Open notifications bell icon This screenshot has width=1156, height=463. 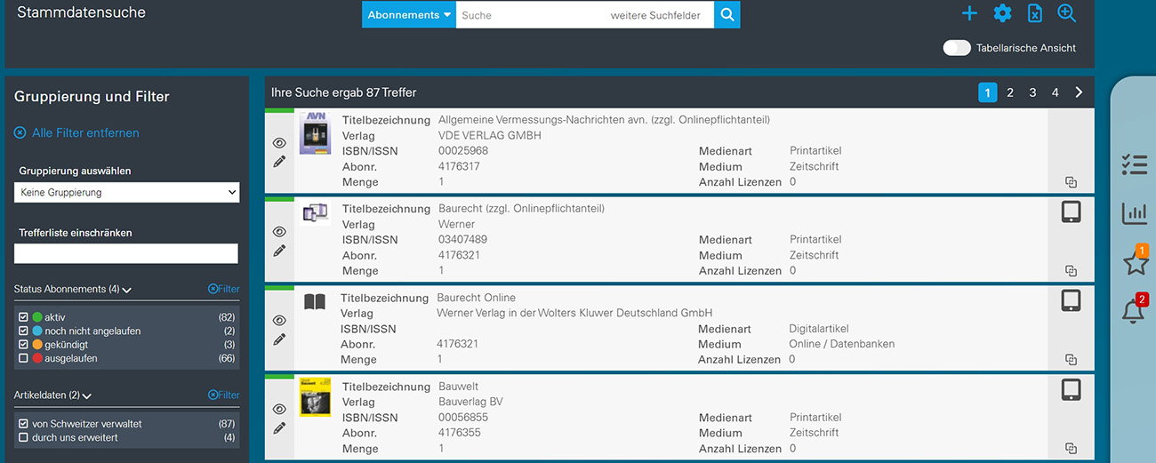pos(1133,311)
